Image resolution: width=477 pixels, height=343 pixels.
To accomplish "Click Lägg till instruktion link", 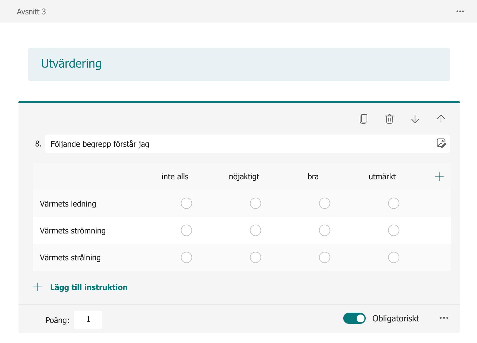I will 89,287.
